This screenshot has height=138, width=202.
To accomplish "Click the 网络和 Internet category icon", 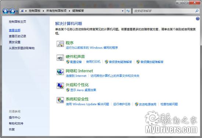I will pos(60,72).
